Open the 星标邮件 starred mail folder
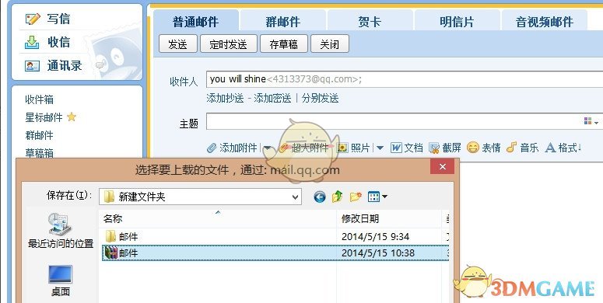This screenshot has width=603, height=303. 44,117
